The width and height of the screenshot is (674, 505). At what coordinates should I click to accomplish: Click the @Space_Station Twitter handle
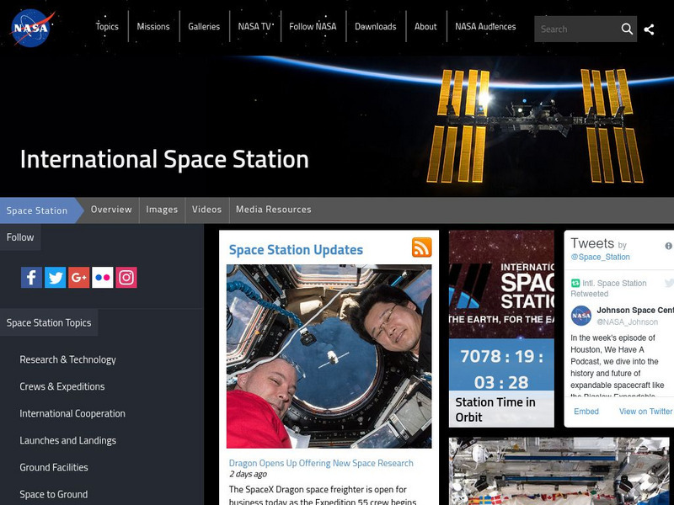click(x=600, y=258)
